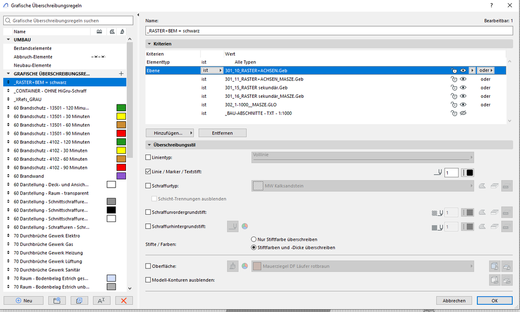The width and height of the screenshot is (520, 312).
Task: Open the Hinzufügen... dropdown button
Action: 170,133
